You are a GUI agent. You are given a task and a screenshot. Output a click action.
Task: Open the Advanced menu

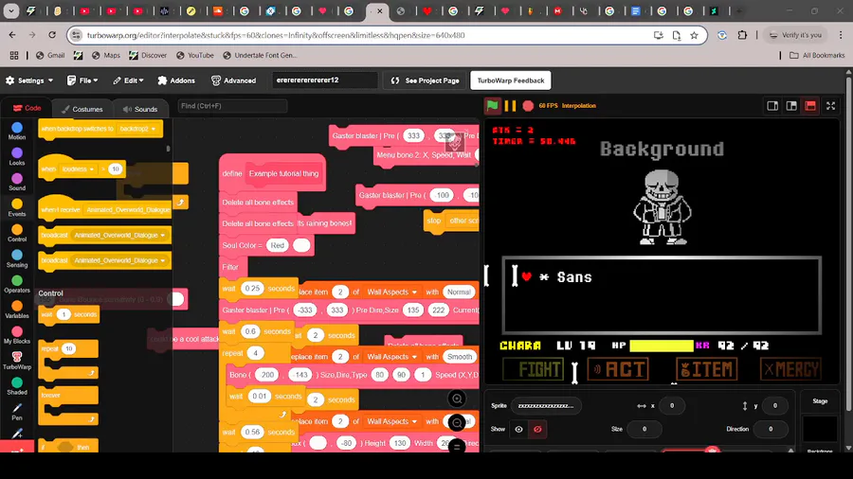click(x=233, y=80)
